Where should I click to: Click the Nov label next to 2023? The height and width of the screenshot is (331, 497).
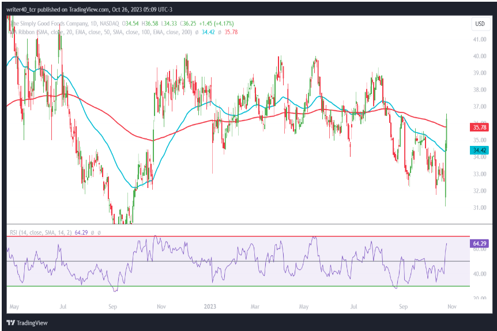click(161, 307)
